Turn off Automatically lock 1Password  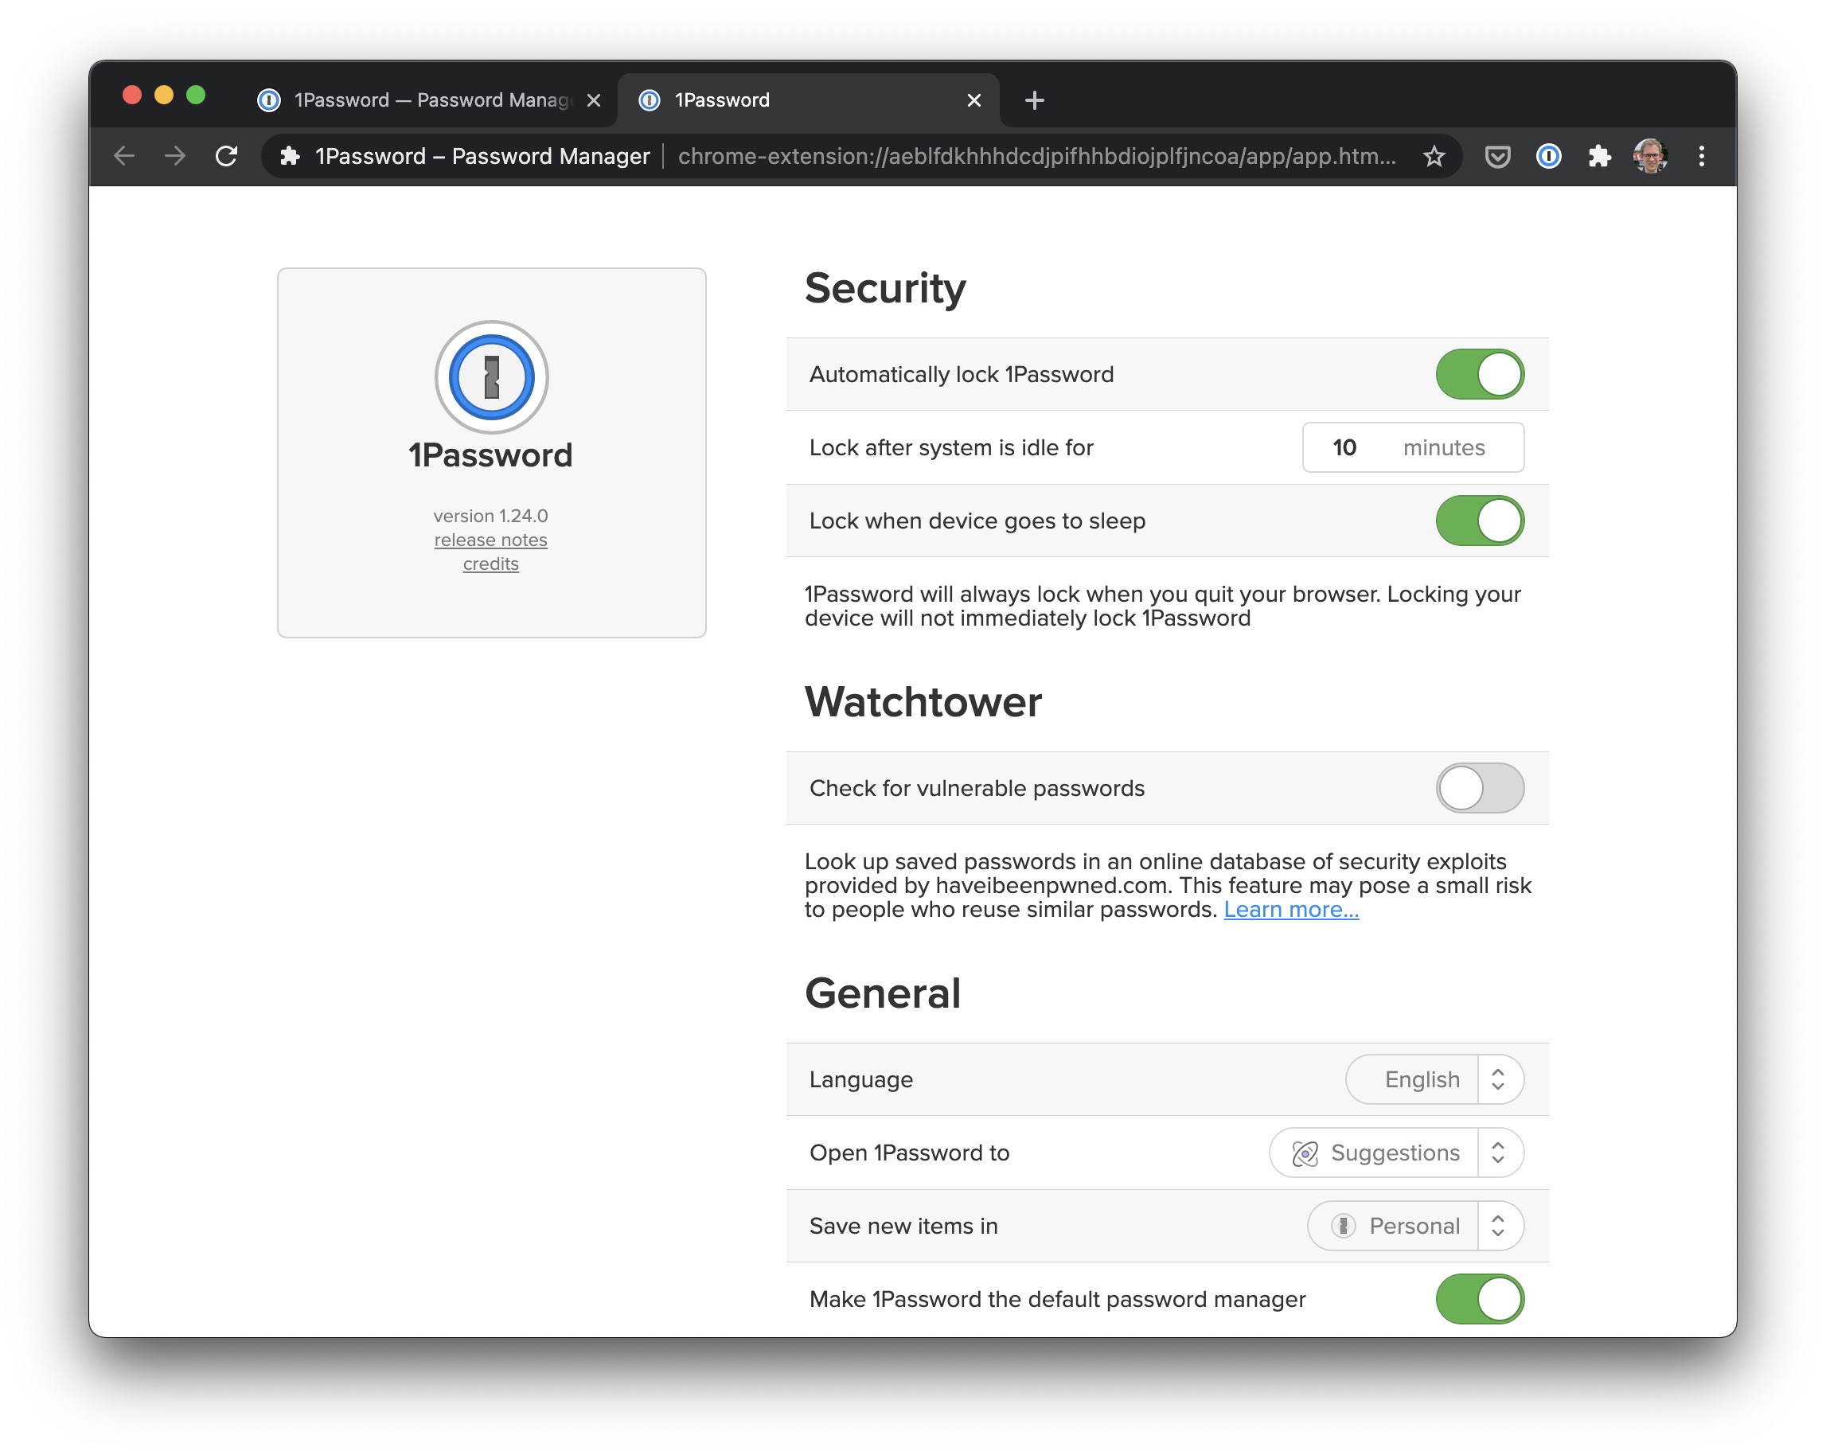(x=1480, y=374)
